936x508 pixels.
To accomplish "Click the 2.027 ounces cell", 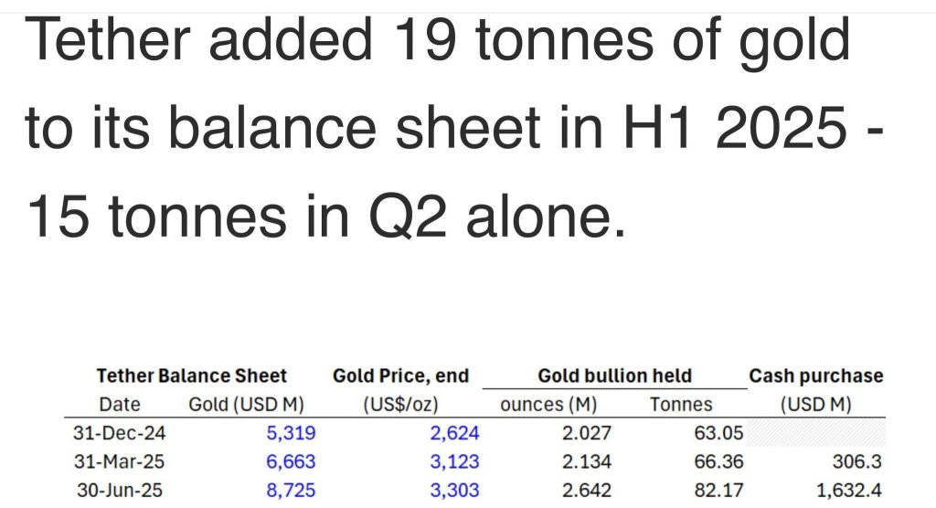I will [587, 433].
